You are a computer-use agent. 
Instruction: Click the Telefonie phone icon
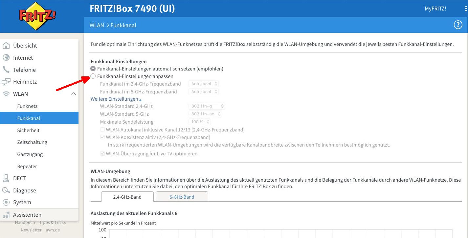[6, 69]
